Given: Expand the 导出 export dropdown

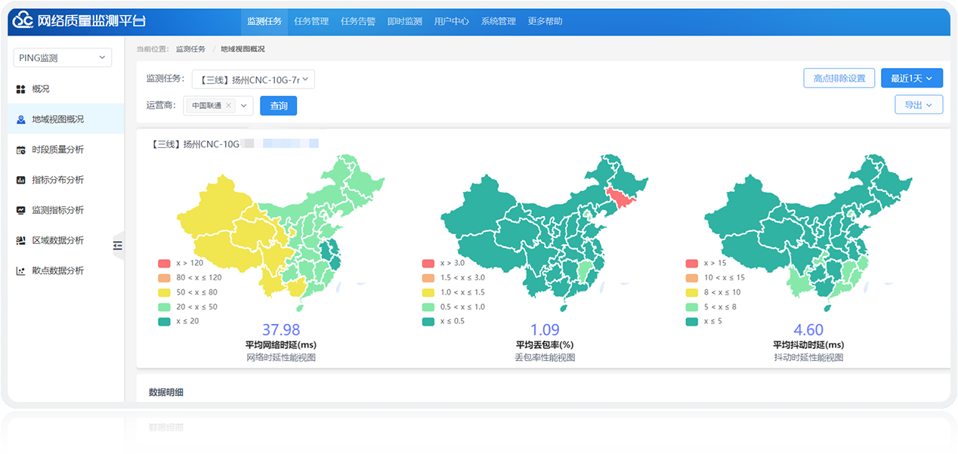Looking at the screenshot, I should 918,105.
